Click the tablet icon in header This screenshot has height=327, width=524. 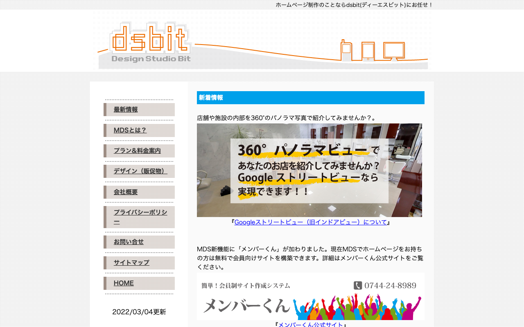[x=368, y=52]
